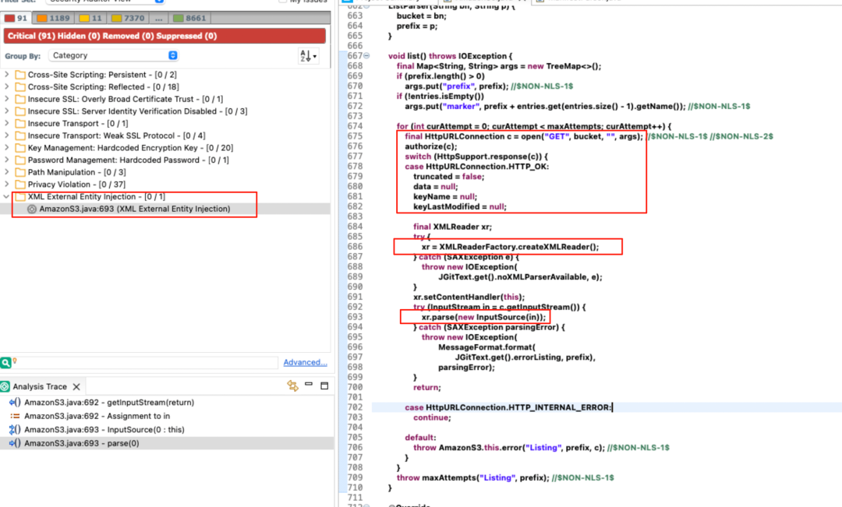Expand Insecure Transport: Weak SSL Protocol group
The image size is (842, 507).
click(6, 136)
